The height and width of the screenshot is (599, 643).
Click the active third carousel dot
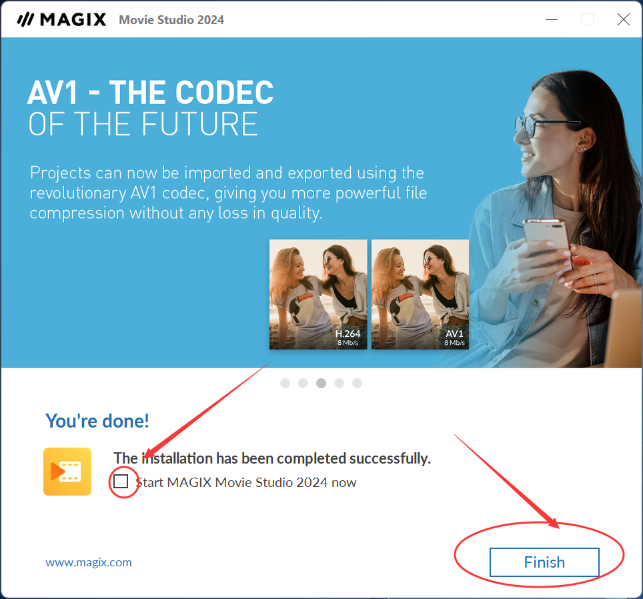(x=321, y=383)
